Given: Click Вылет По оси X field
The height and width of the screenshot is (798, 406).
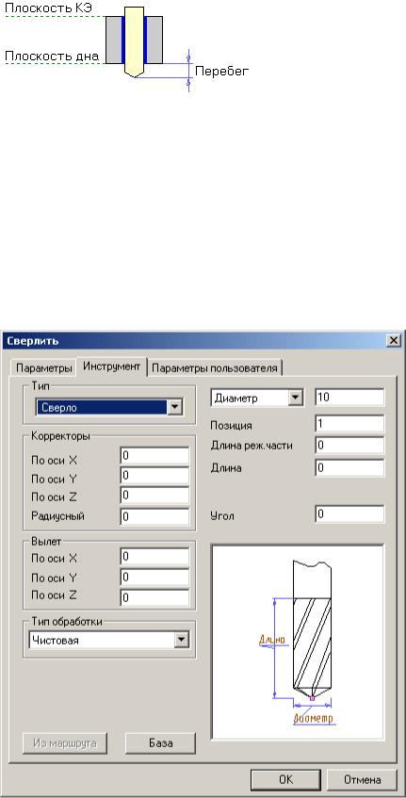Looking at the screenshot, I should [154, 557].
